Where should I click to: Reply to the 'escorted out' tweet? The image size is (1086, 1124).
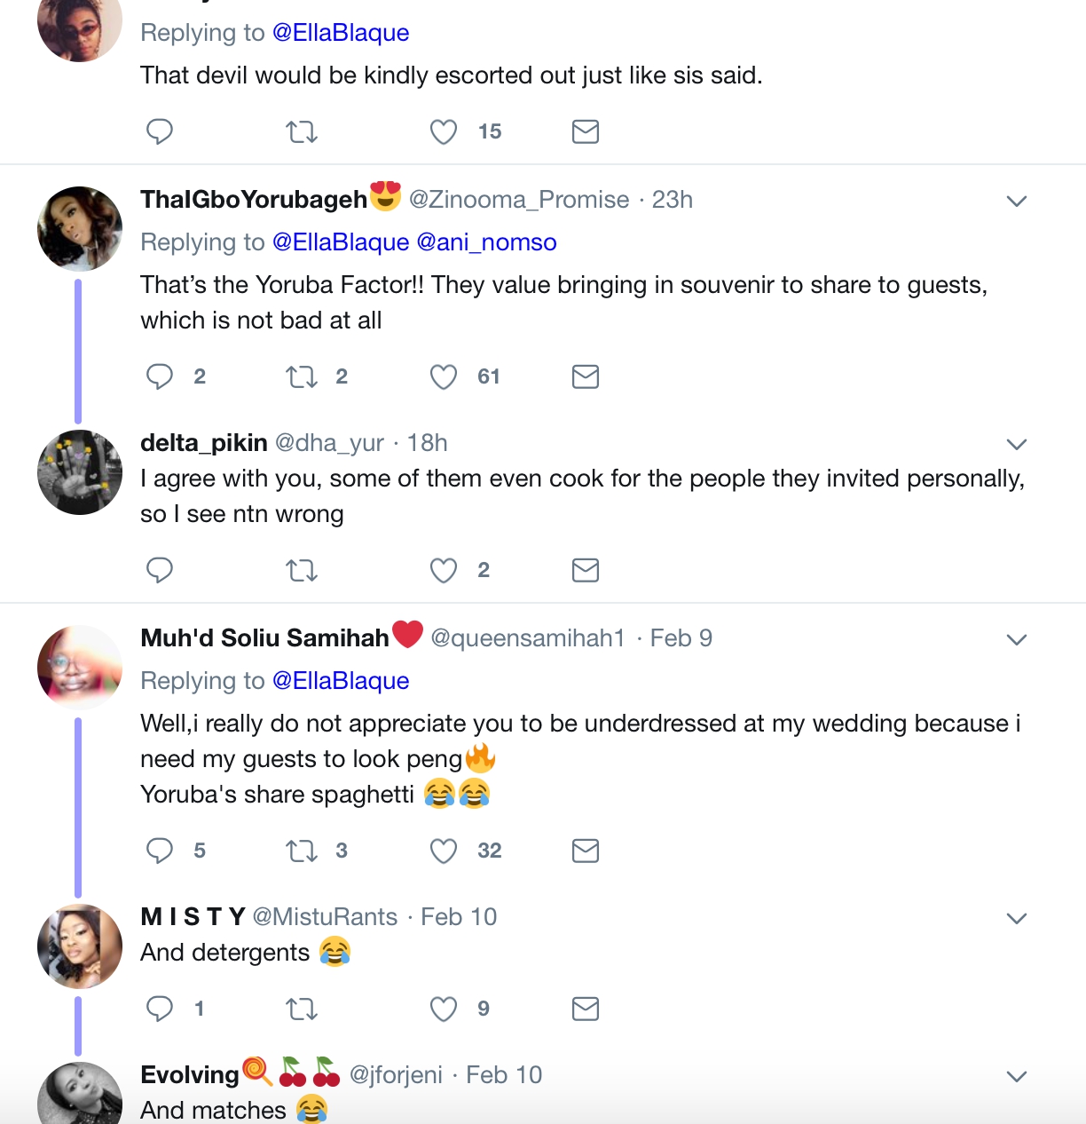click(160, 132)
